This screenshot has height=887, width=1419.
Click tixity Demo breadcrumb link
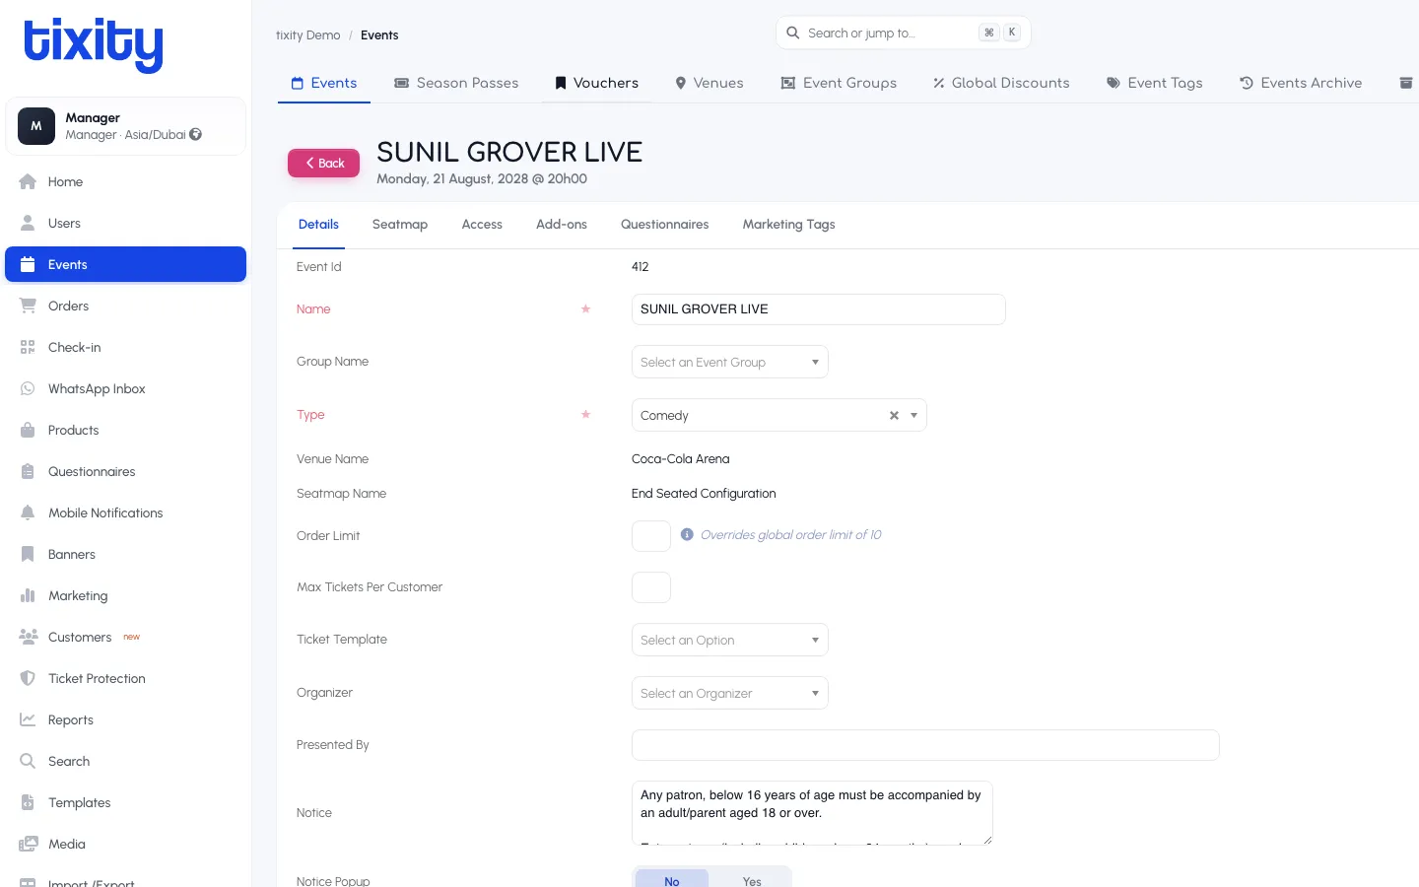tap(307, 35)
